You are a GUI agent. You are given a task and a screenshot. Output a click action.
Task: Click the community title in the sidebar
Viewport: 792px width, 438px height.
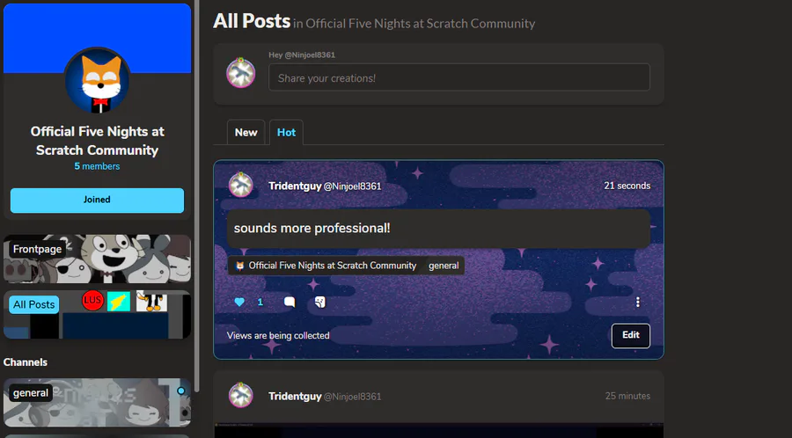pyautogui.click(x=97, y=141)
